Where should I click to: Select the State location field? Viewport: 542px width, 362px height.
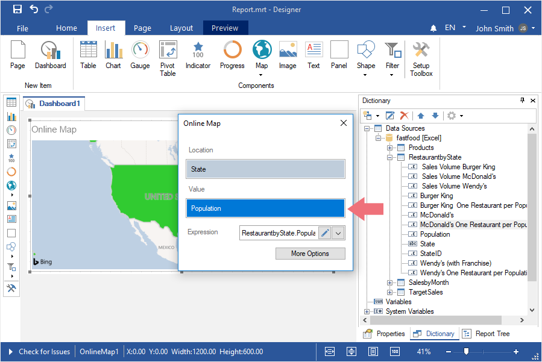[265, 169]
